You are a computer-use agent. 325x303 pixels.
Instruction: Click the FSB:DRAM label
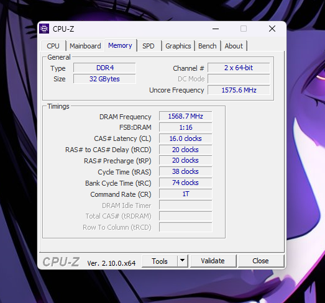point(135,127)
